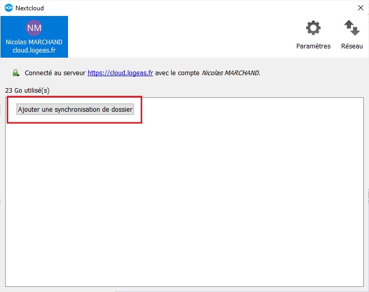This screenshot has height=292, width=369.
Task: Click the Nextcloud logo in title bar
Action: point(8,8)
